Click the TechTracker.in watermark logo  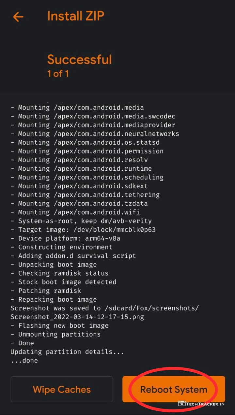point(201,404)
